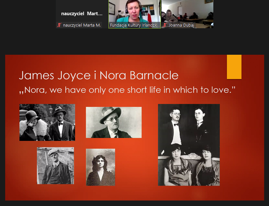Viewport: 269px width, 206px height.
Task: Click portrait of man in hat and glasses
Action: coord(114,122)
